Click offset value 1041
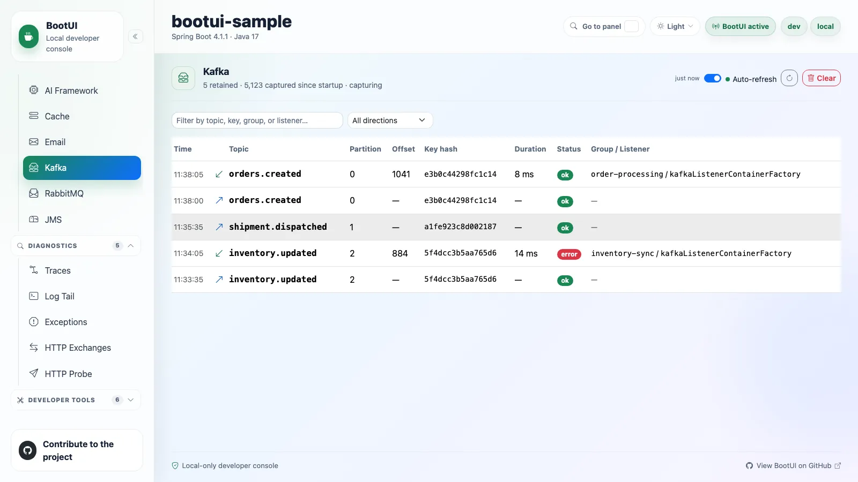Screen dimensions: 858x482 [x=401, y=174]
